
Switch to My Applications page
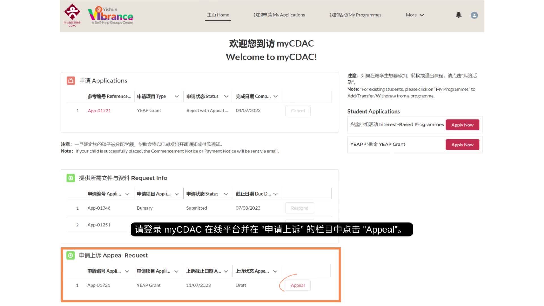(279, 15)
